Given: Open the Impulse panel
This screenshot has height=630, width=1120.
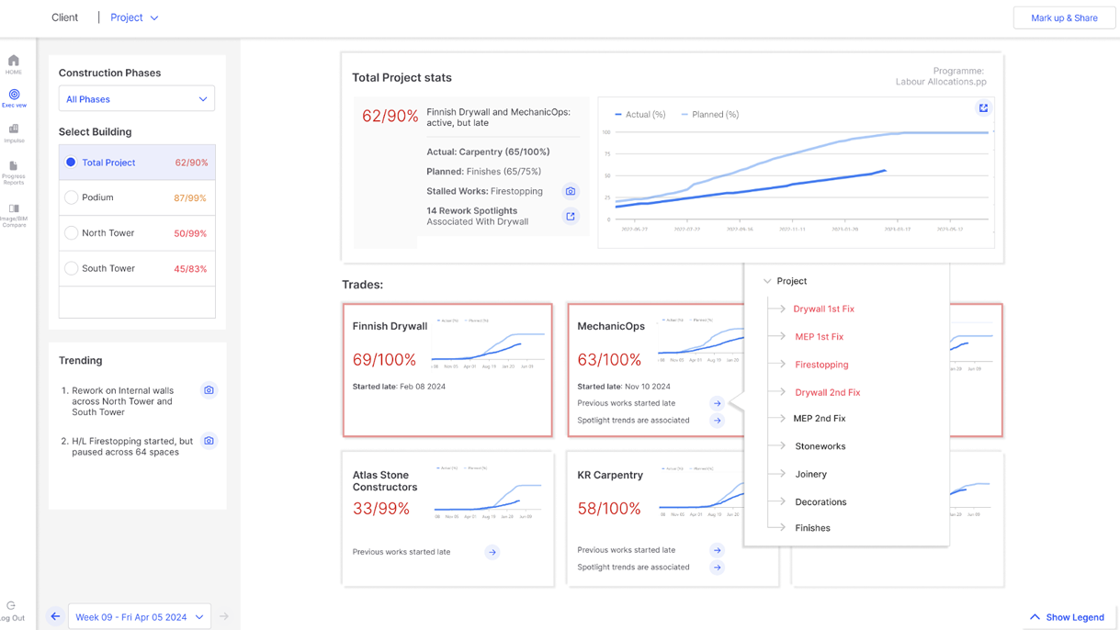Looking at the screenshot, I should click(x=13, y=133).
